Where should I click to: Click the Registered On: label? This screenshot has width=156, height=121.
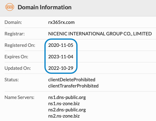coord(20,45)
